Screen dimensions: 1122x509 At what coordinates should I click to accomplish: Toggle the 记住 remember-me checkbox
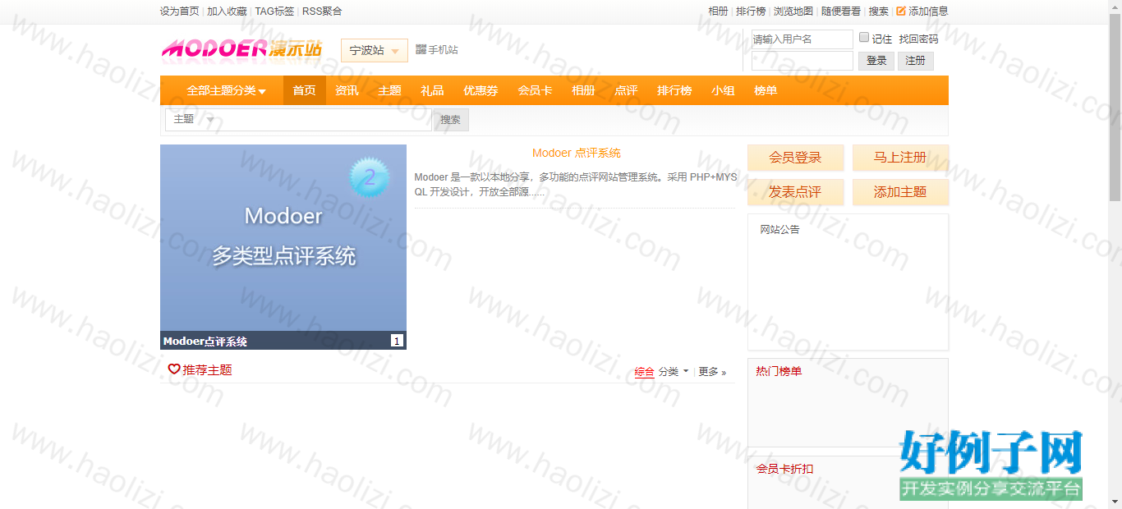pyautogui.click(x=864, y=37)
